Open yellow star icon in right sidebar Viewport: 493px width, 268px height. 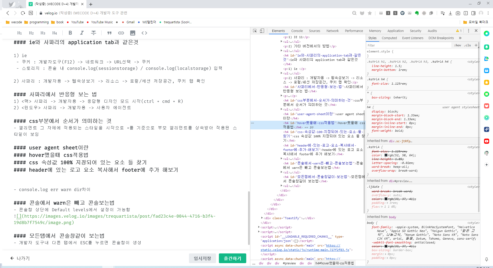click(487, 82)
